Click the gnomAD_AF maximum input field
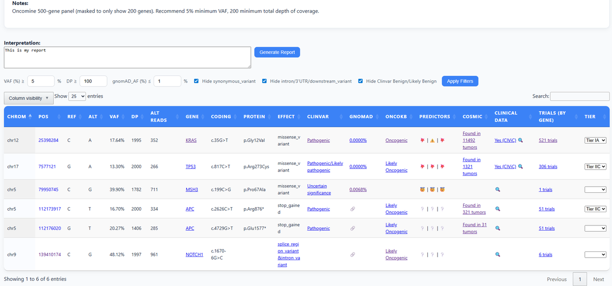612x286 pixels. [x=168, y=81]
